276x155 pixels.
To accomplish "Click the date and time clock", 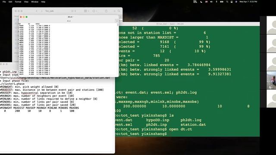I will [x=248, y=2].
